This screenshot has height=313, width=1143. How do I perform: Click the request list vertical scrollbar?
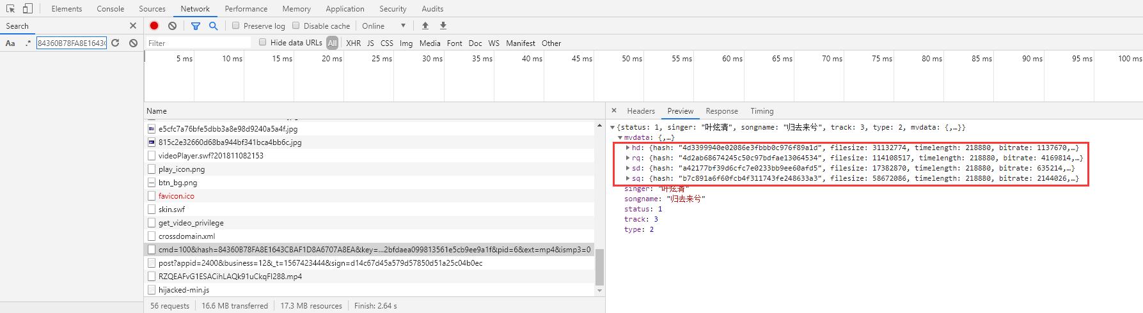click(599, 268)
